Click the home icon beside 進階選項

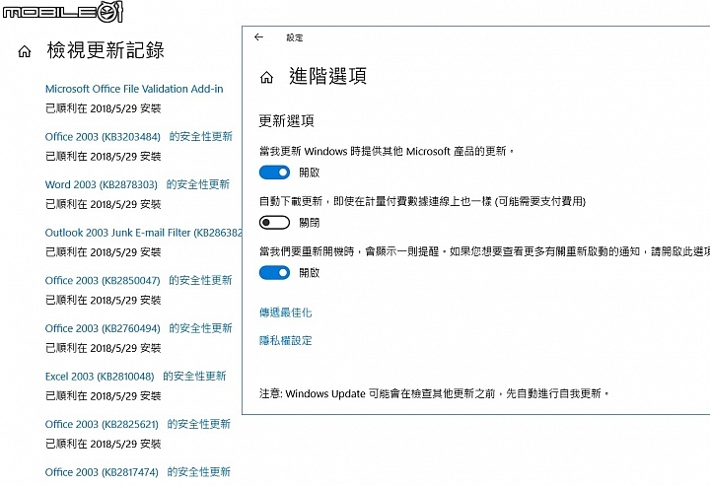pos(266,78)
